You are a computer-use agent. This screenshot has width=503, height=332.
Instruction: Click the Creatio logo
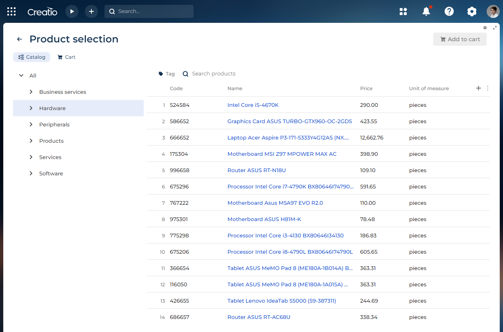tap(42, 11)
